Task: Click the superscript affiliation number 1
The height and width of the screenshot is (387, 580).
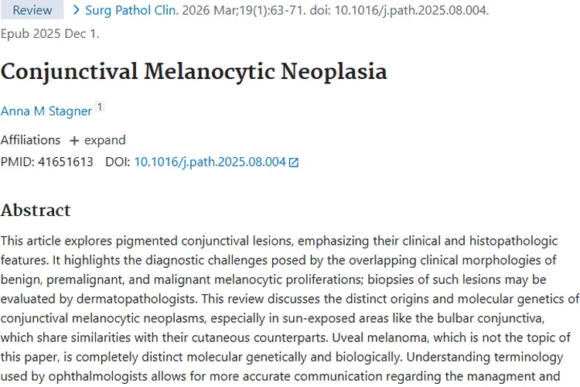Action: tap(100, 107)
